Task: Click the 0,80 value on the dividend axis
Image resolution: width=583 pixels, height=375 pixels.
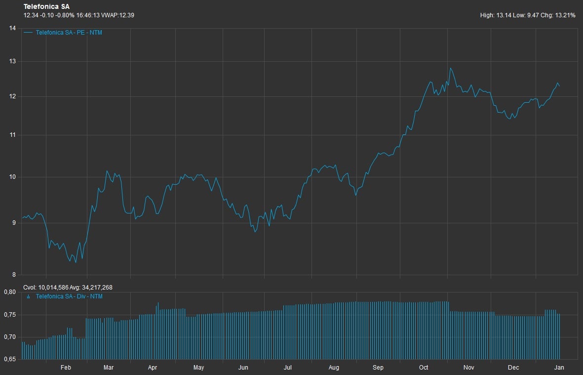Action: [10, 292]
